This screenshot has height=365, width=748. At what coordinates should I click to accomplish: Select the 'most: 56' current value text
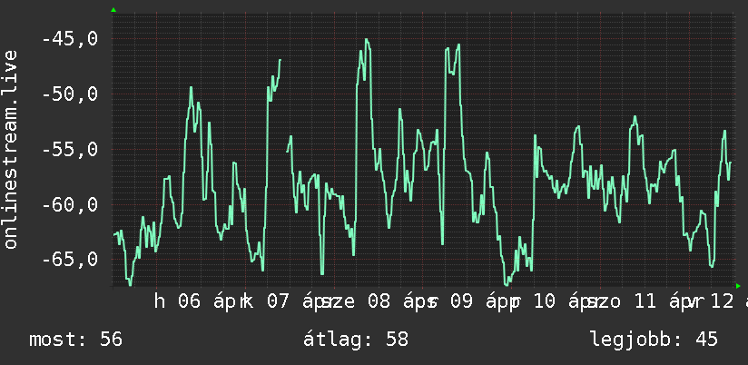pos(76,340)
